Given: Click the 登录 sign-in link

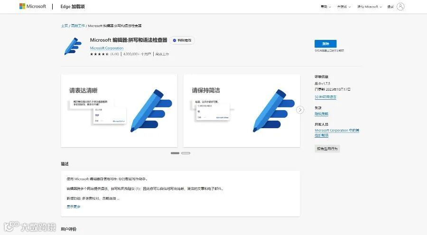Looking at the screenshot, I should 390,7.
